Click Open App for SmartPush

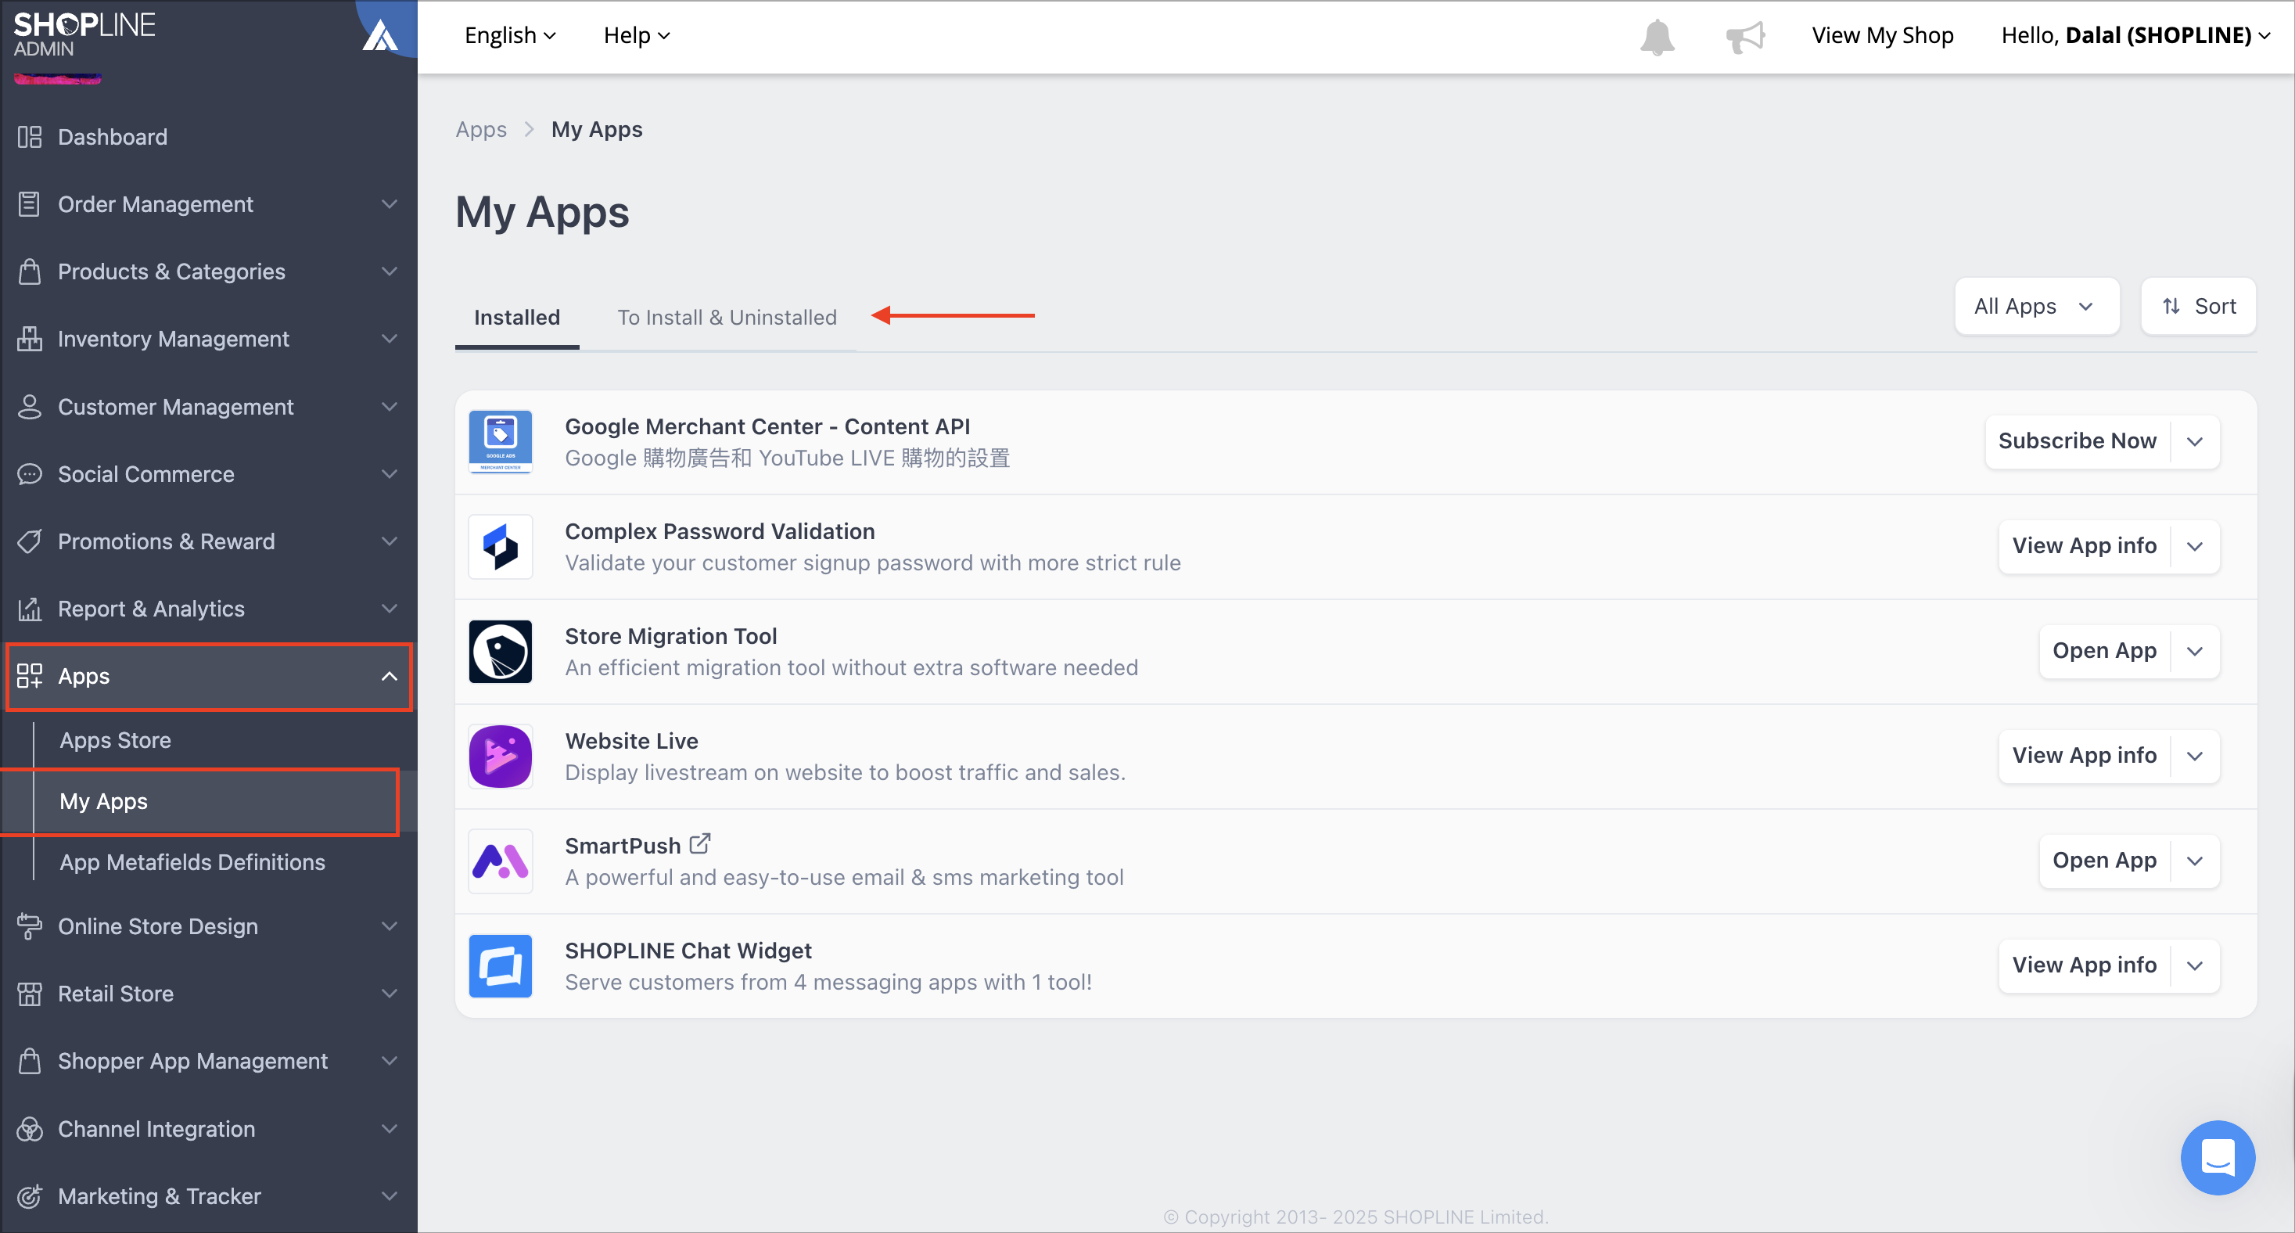pos(2104,861)
